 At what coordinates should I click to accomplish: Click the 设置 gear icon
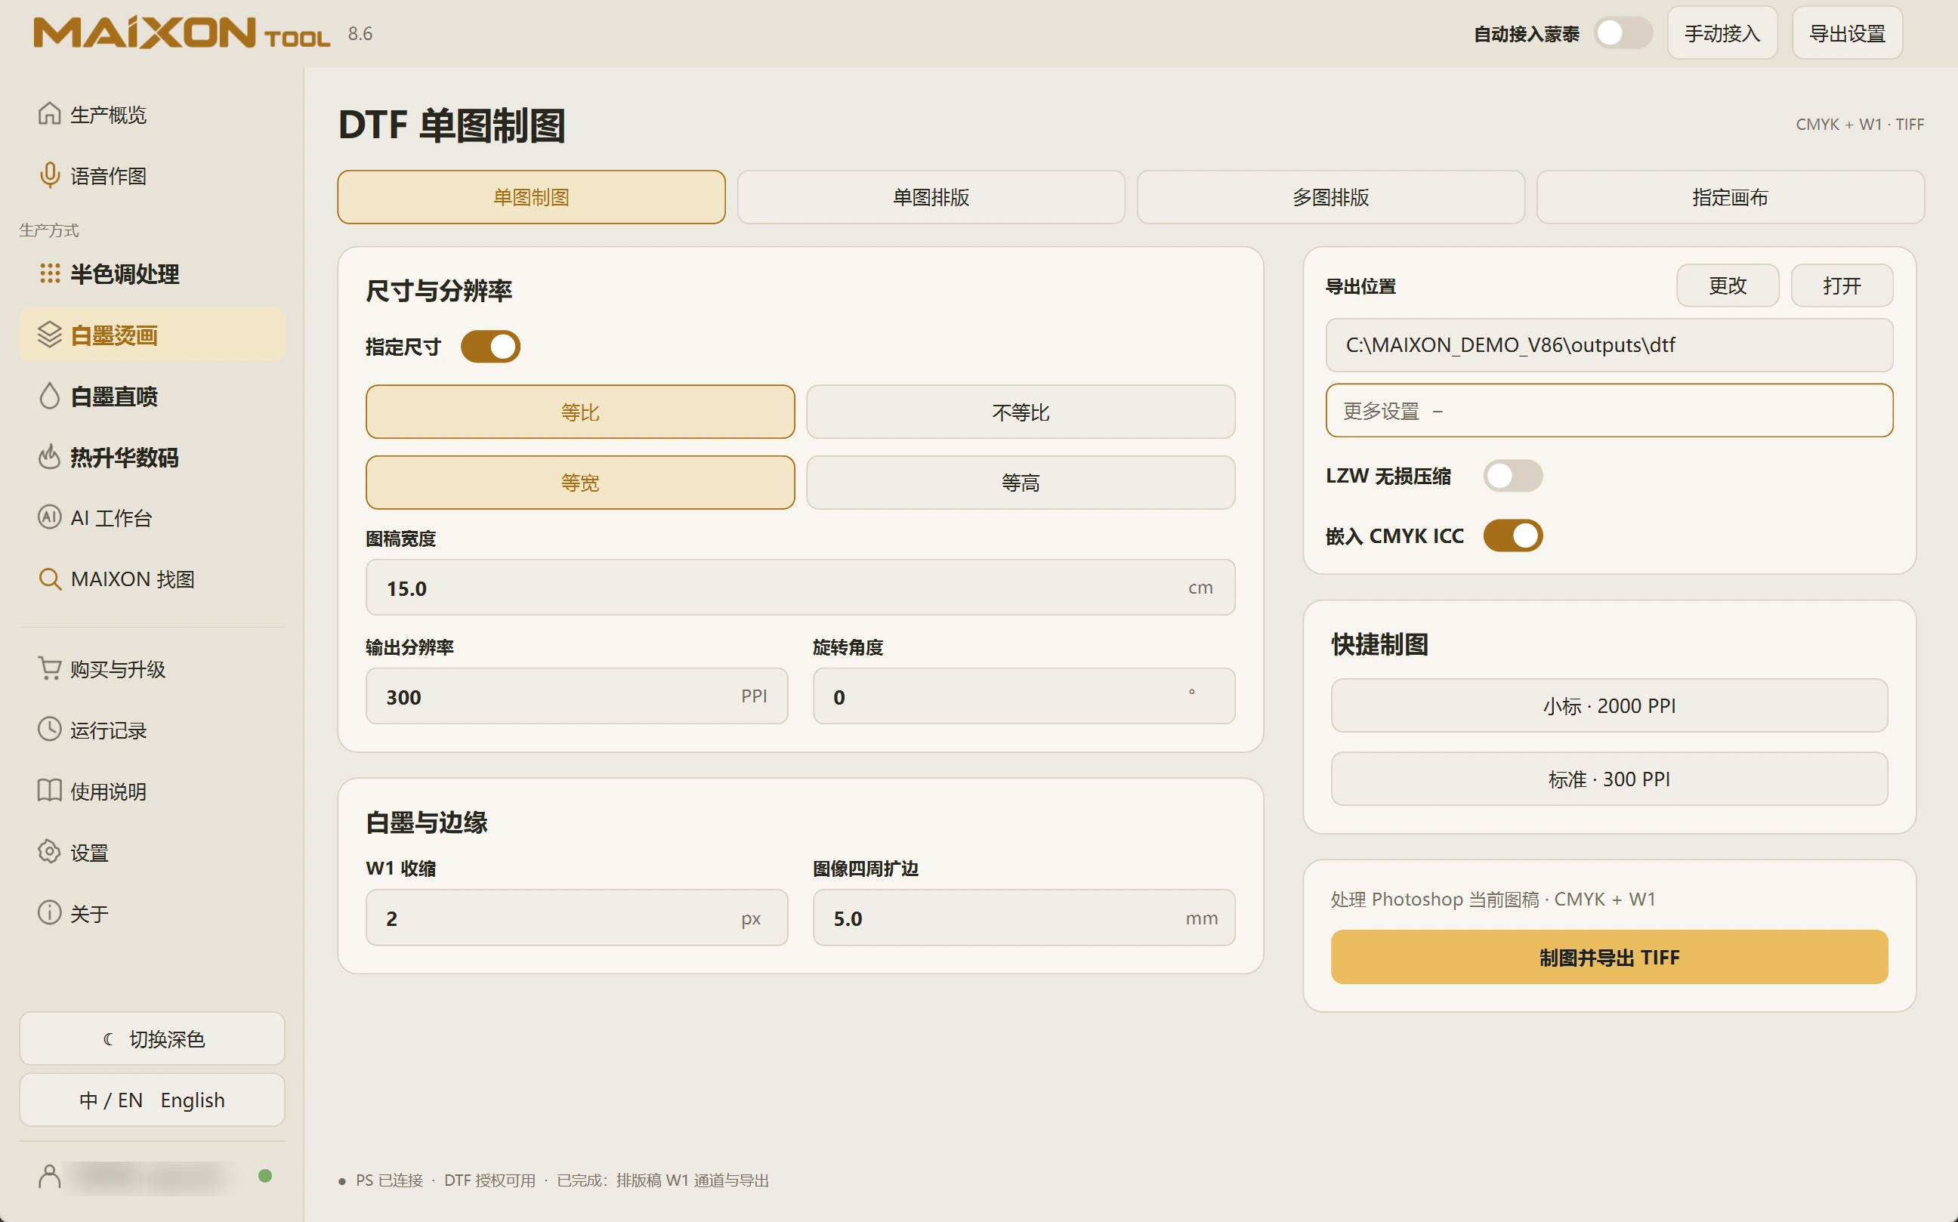click(x=49, y=852)
